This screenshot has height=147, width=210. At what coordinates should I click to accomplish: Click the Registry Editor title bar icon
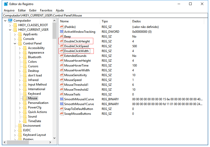[x=6, y=4]
